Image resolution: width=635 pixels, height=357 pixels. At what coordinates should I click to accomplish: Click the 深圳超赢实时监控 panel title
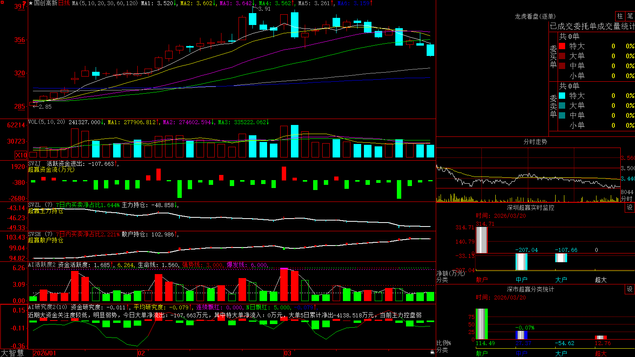tap(530, 207)
